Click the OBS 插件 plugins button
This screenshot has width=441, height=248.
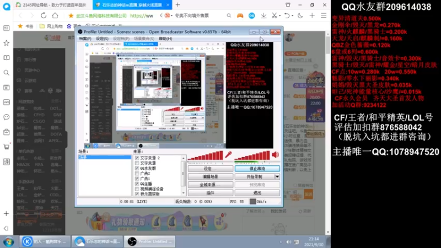pyautogui.click(x=211, y=193)
